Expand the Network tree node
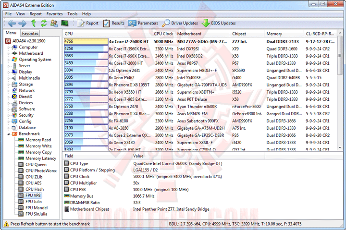 [9, 91]
